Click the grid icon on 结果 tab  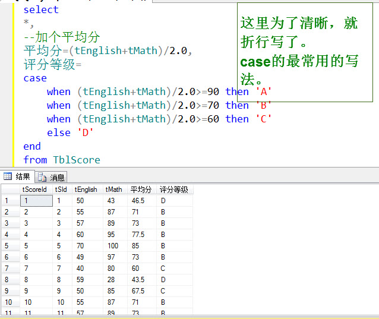(x=8, y=176)
